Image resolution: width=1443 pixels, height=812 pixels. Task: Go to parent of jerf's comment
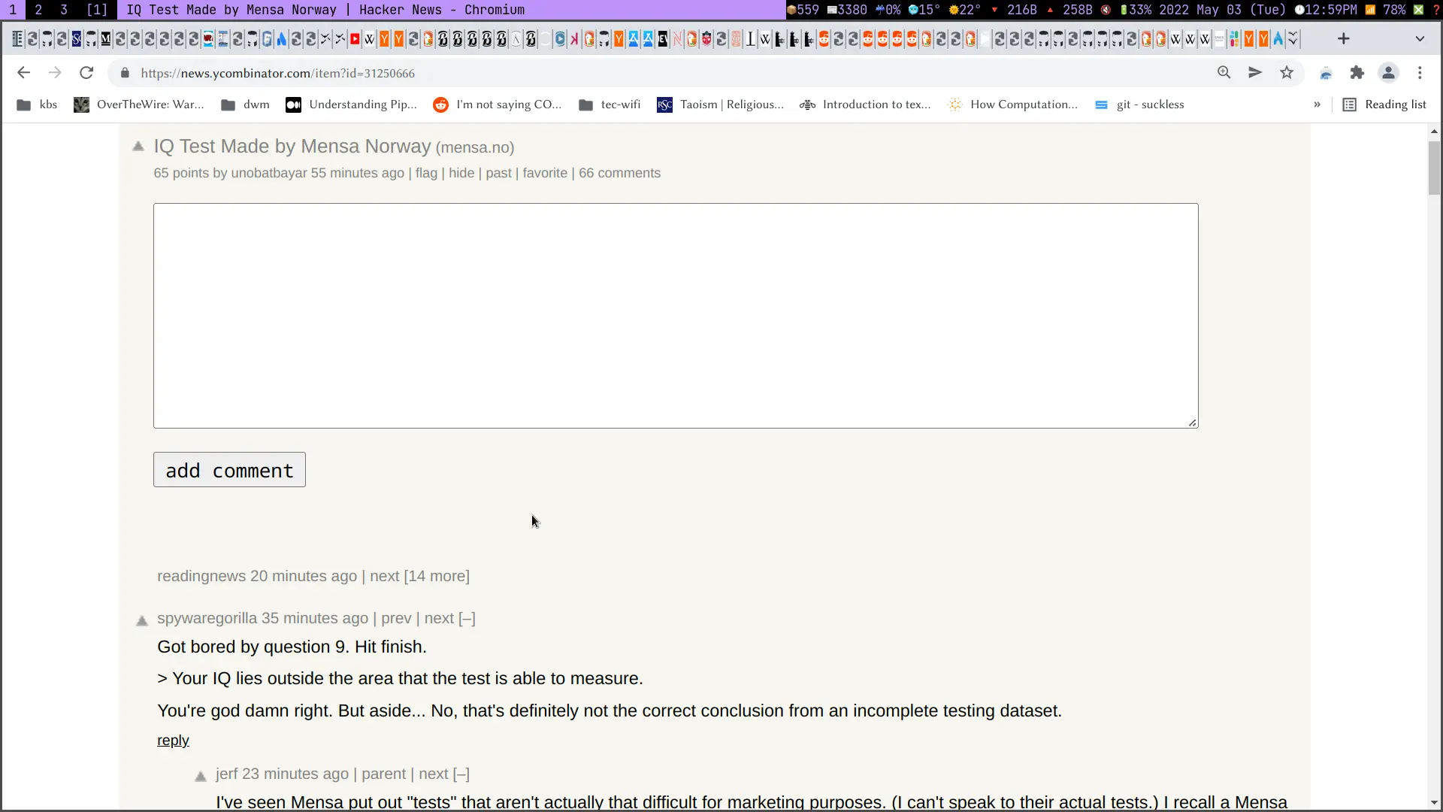(383, 774)
